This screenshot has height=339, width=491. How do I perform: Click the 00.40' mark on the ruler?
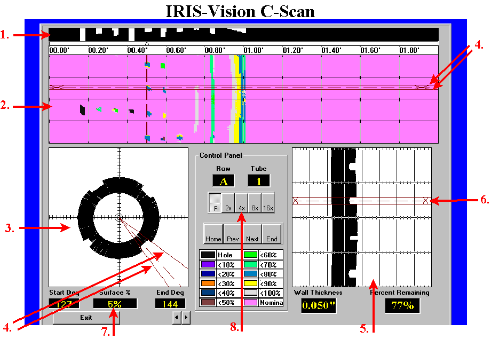pyautogui.click(x=137, y=50)
